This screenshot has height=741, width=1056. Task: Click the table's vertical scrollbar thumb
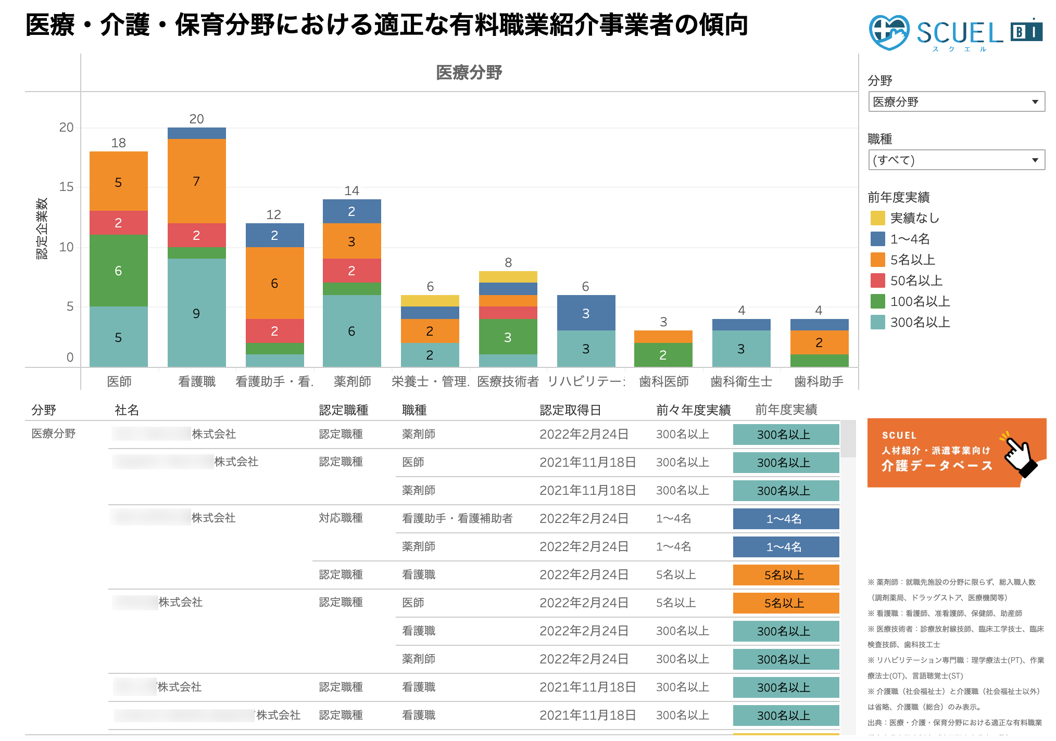(848, 439)
